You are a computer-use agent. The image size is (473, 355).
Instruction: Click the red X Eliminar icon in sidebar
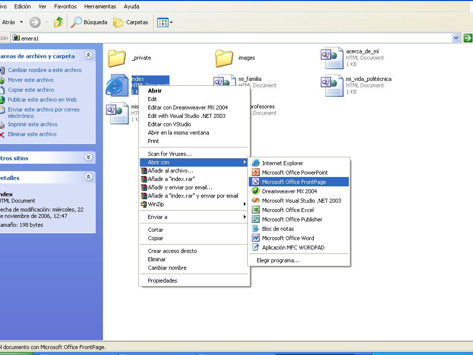pyautogui.click(x=2, y=135)
